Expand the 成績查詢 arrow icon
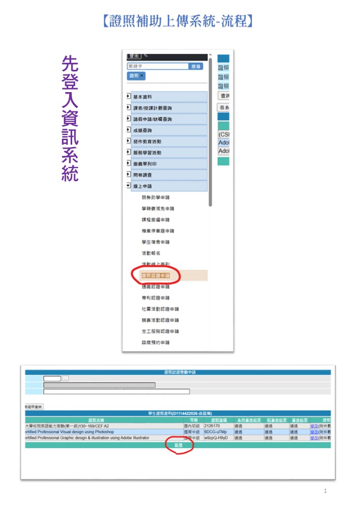356x515 pixels. [129, 130]
